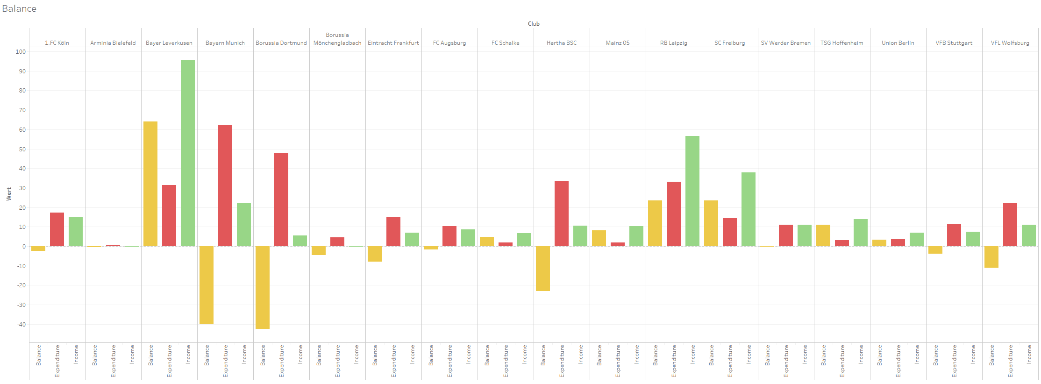The image size is (1041, 384).
Task: Click the Borussia Mönchengladbach Expenditure bar
Action: (337, 242)
